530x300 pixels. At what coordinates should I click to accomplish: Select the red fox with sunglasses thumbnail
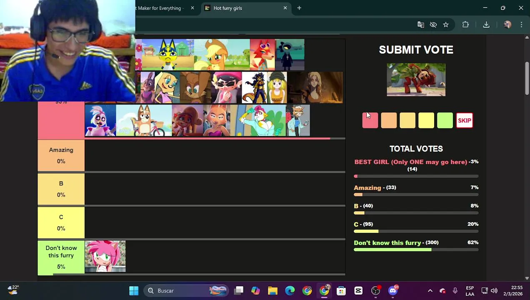tap(262, 55)
